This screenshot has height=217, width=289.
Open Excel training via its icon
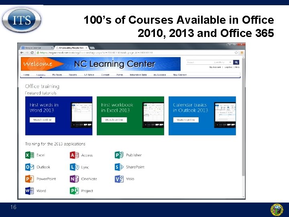pyautogui.click(x=29, y=155)
